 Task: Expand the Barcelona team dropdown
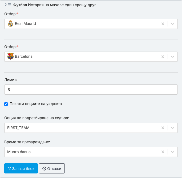173,57
